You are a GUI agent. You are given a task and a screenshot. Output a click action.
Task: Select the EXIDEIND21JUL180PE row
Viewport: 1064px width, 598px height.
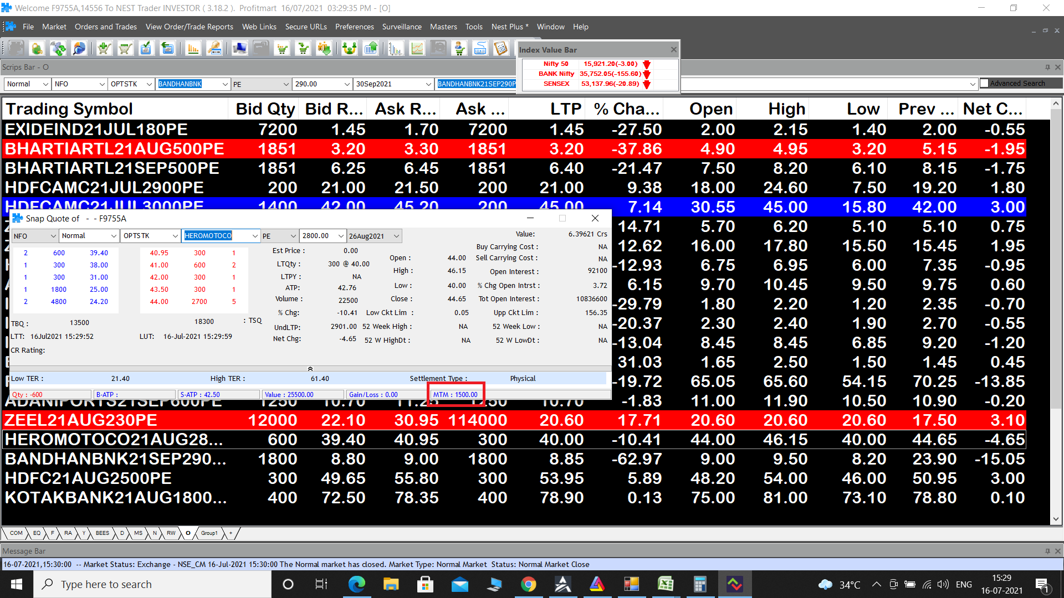(x=514, y=130)
